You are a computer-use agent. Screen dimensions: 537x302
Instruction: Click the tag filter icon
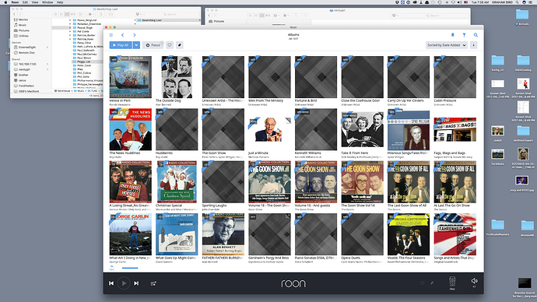(180, 45)
